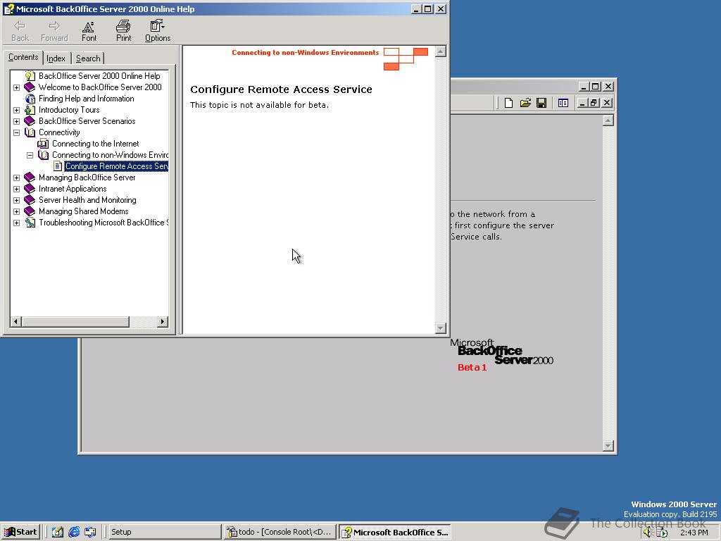Expand Managing BackOffice Server node
Image resolution: width=721 pixels, height=541 pixels.
tap(17, 178)
